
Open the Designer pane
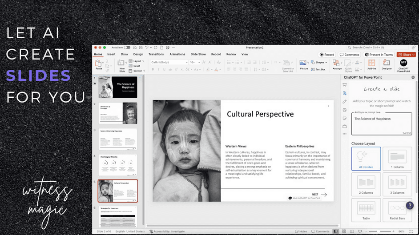387,65
